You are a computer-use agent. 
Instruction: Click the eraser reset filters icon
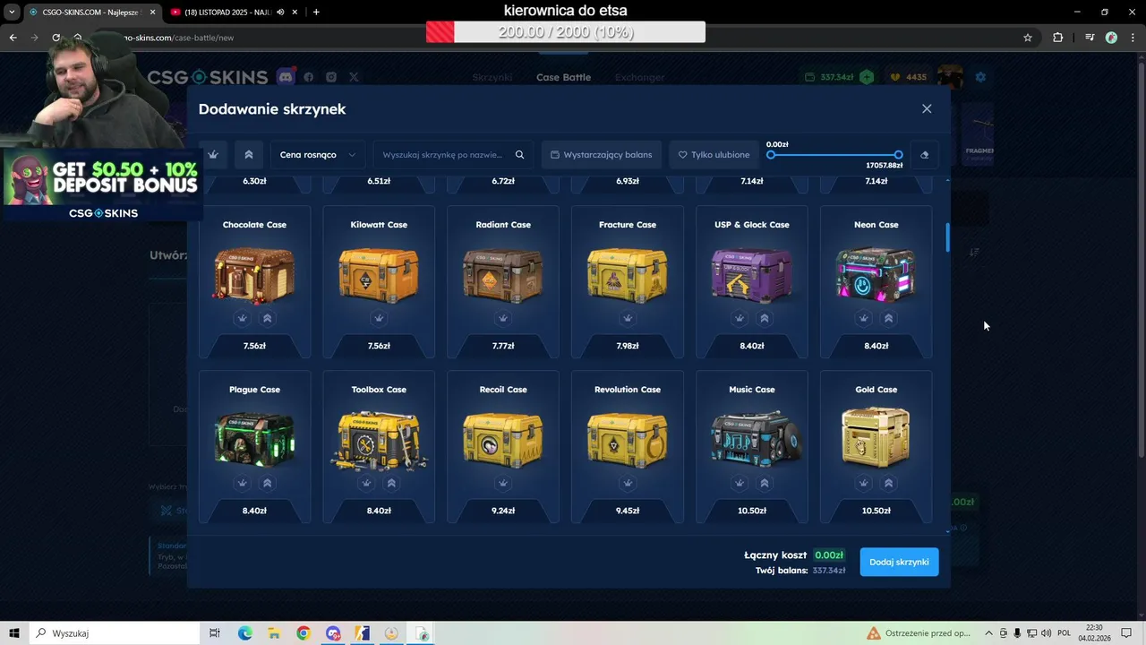(924, 154)
